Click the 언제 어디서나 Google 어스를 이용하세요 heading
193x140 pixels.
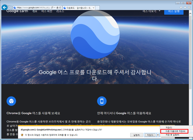point(124,113)
